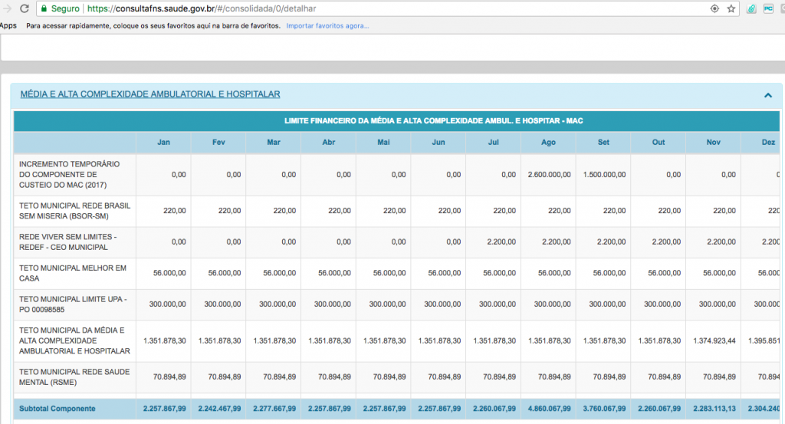This screenshot has width=785, height=424.
Task: Open the teal paperclip extension
Action: pos(752,8)
